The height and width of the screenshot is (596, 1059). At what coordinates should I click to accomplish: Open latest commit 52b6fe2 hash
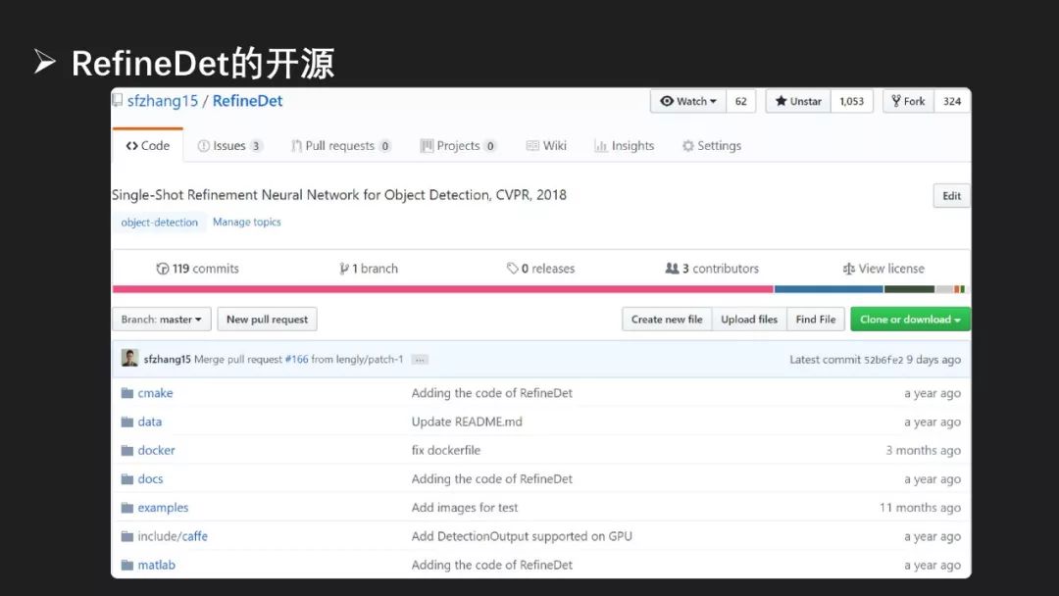883,360
